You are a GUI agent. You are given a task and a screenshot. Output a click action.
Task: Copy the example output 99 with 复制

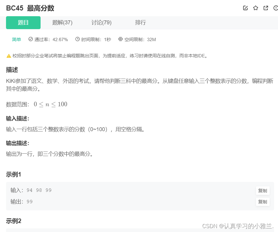tap(263, 202)
